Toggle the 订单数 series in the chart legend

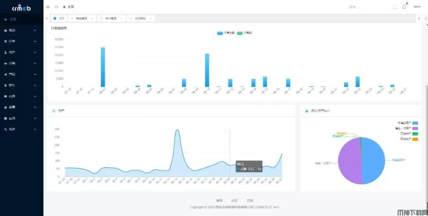pyautogui.click(x=245, y=33)
